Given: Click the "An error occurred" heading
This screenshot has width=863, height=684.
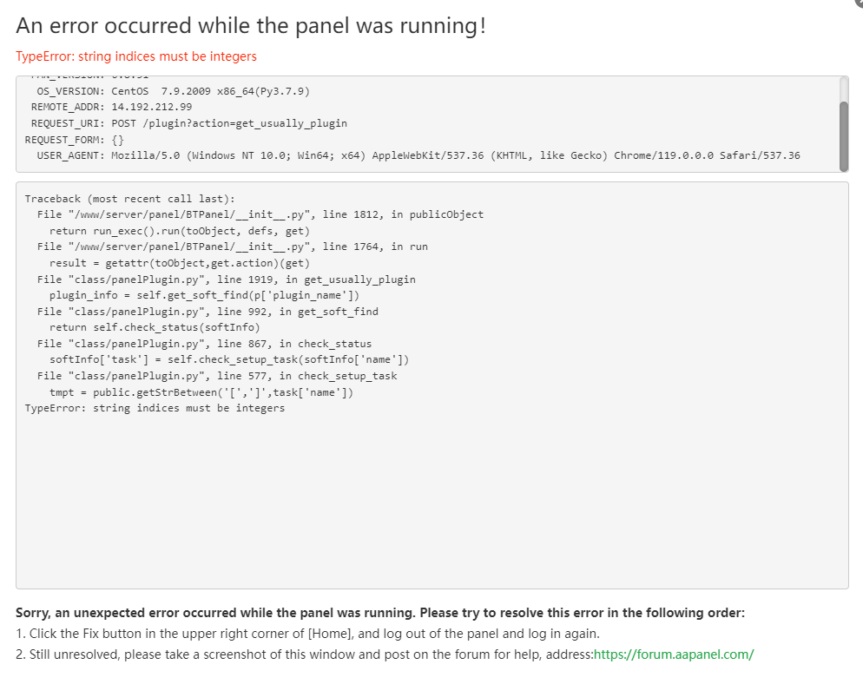Looking at the screenshot, I should click(251, 26).
